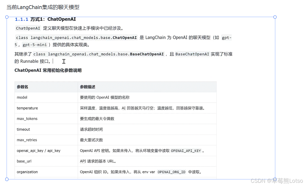Click the 'max_retries' parameter cell
Viewport: 304px width, 186px height.
tap(46, 140)
